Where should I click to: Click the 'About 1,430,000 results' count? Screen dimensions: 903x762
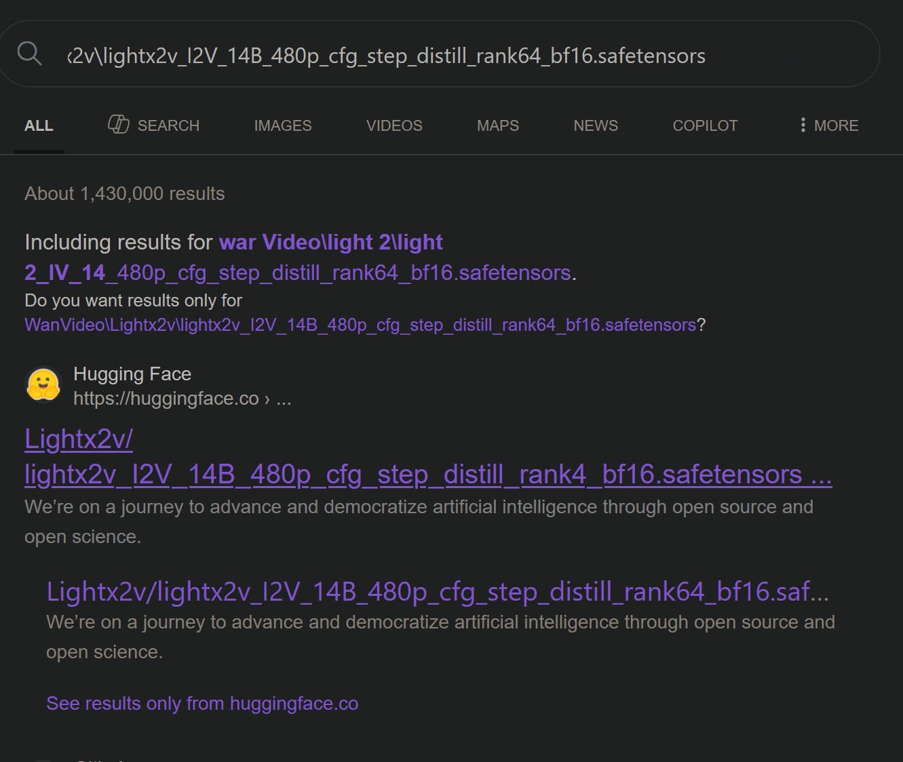(125, 194)
